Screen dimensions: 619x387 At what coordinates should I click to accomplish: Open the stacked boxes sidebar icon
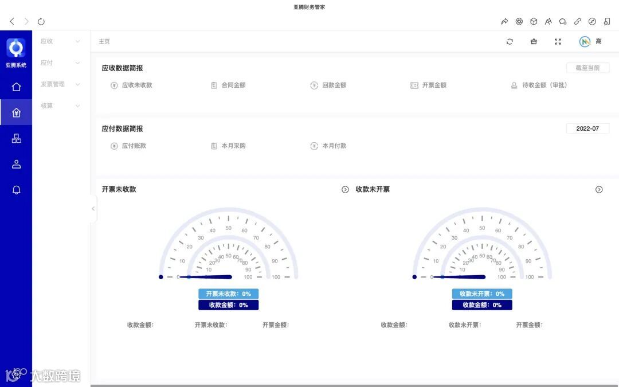coord(16,138)
